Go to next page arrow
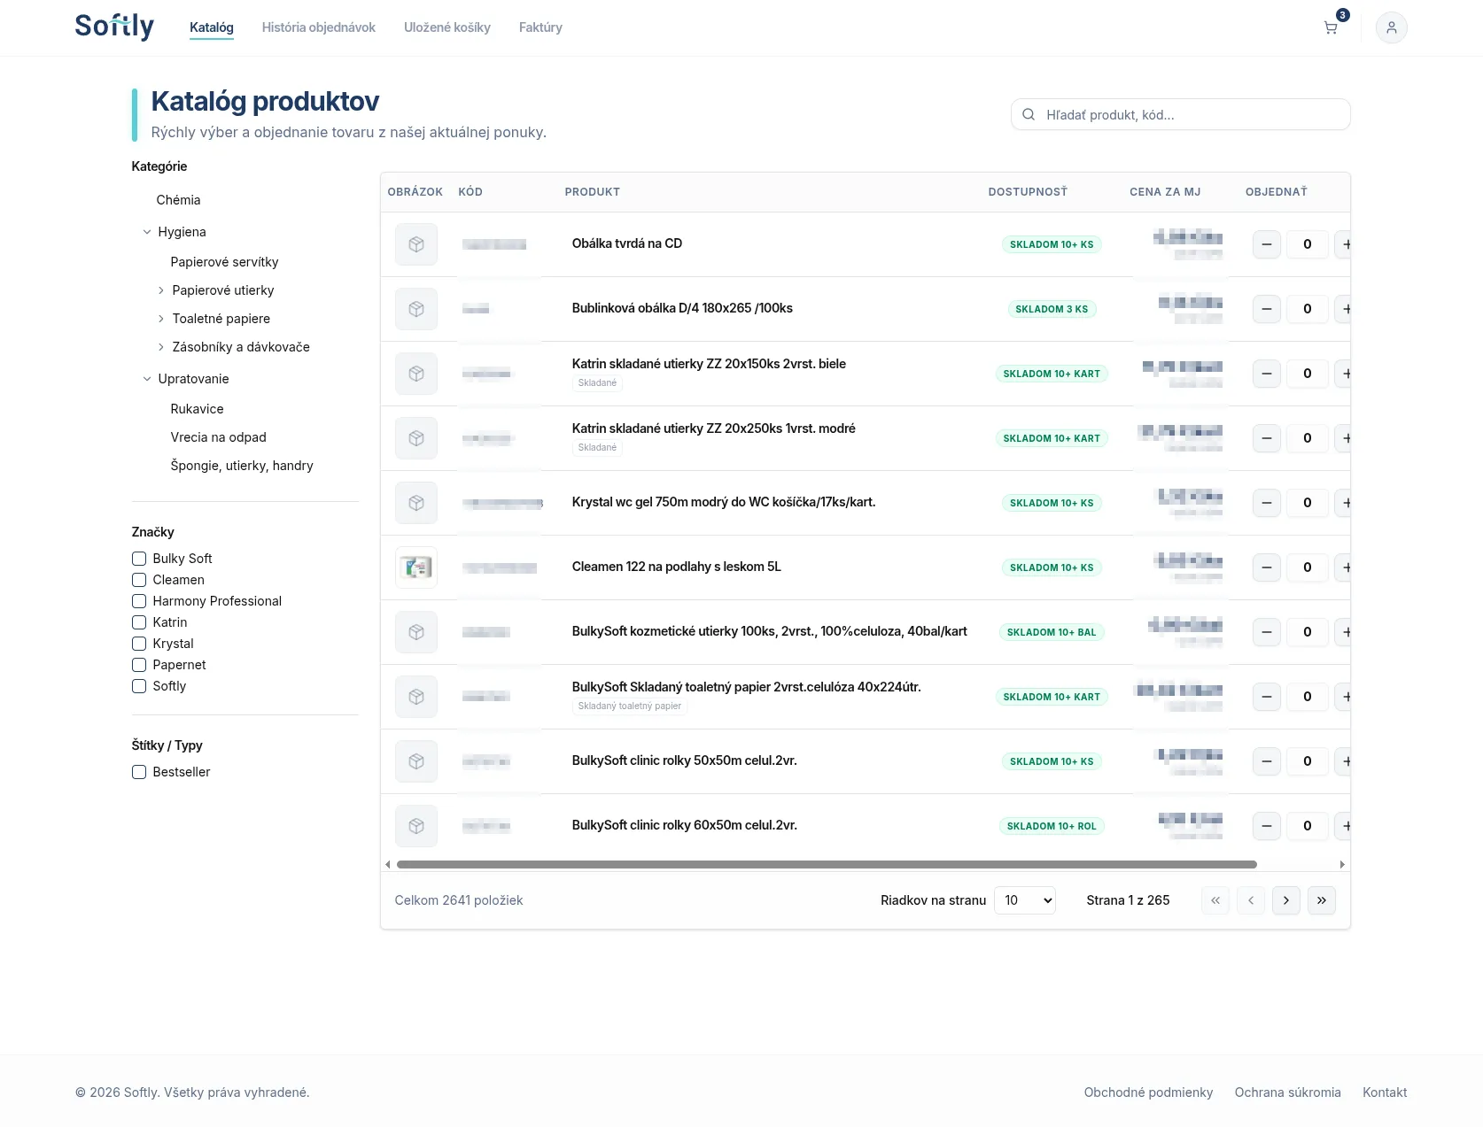This screenshot has width=1483, height=1127. coord(1285,900)
